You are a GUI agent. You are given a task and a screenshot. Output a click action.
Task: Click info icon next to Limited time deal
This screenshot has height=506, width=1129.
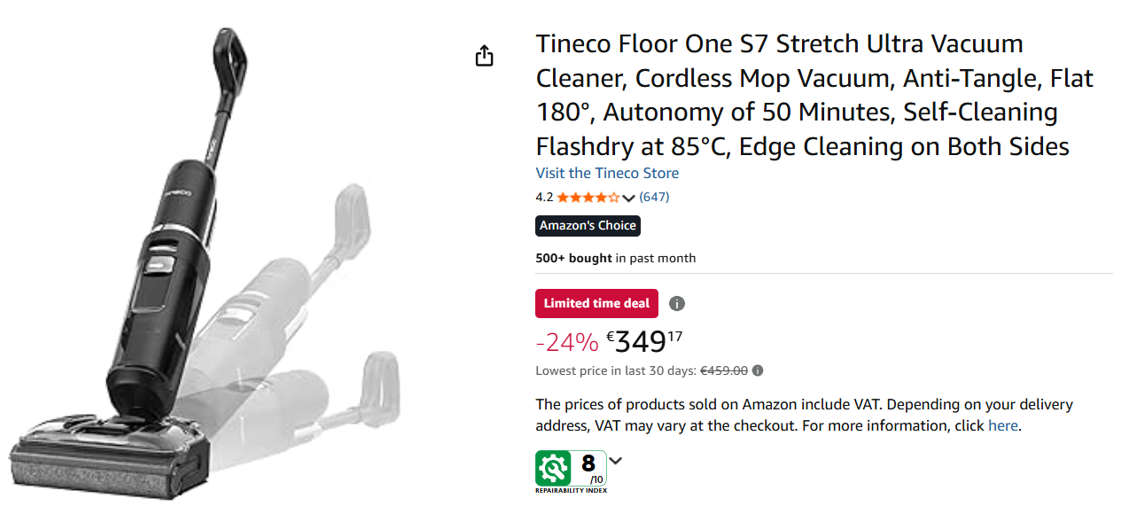tap(677, 304)
